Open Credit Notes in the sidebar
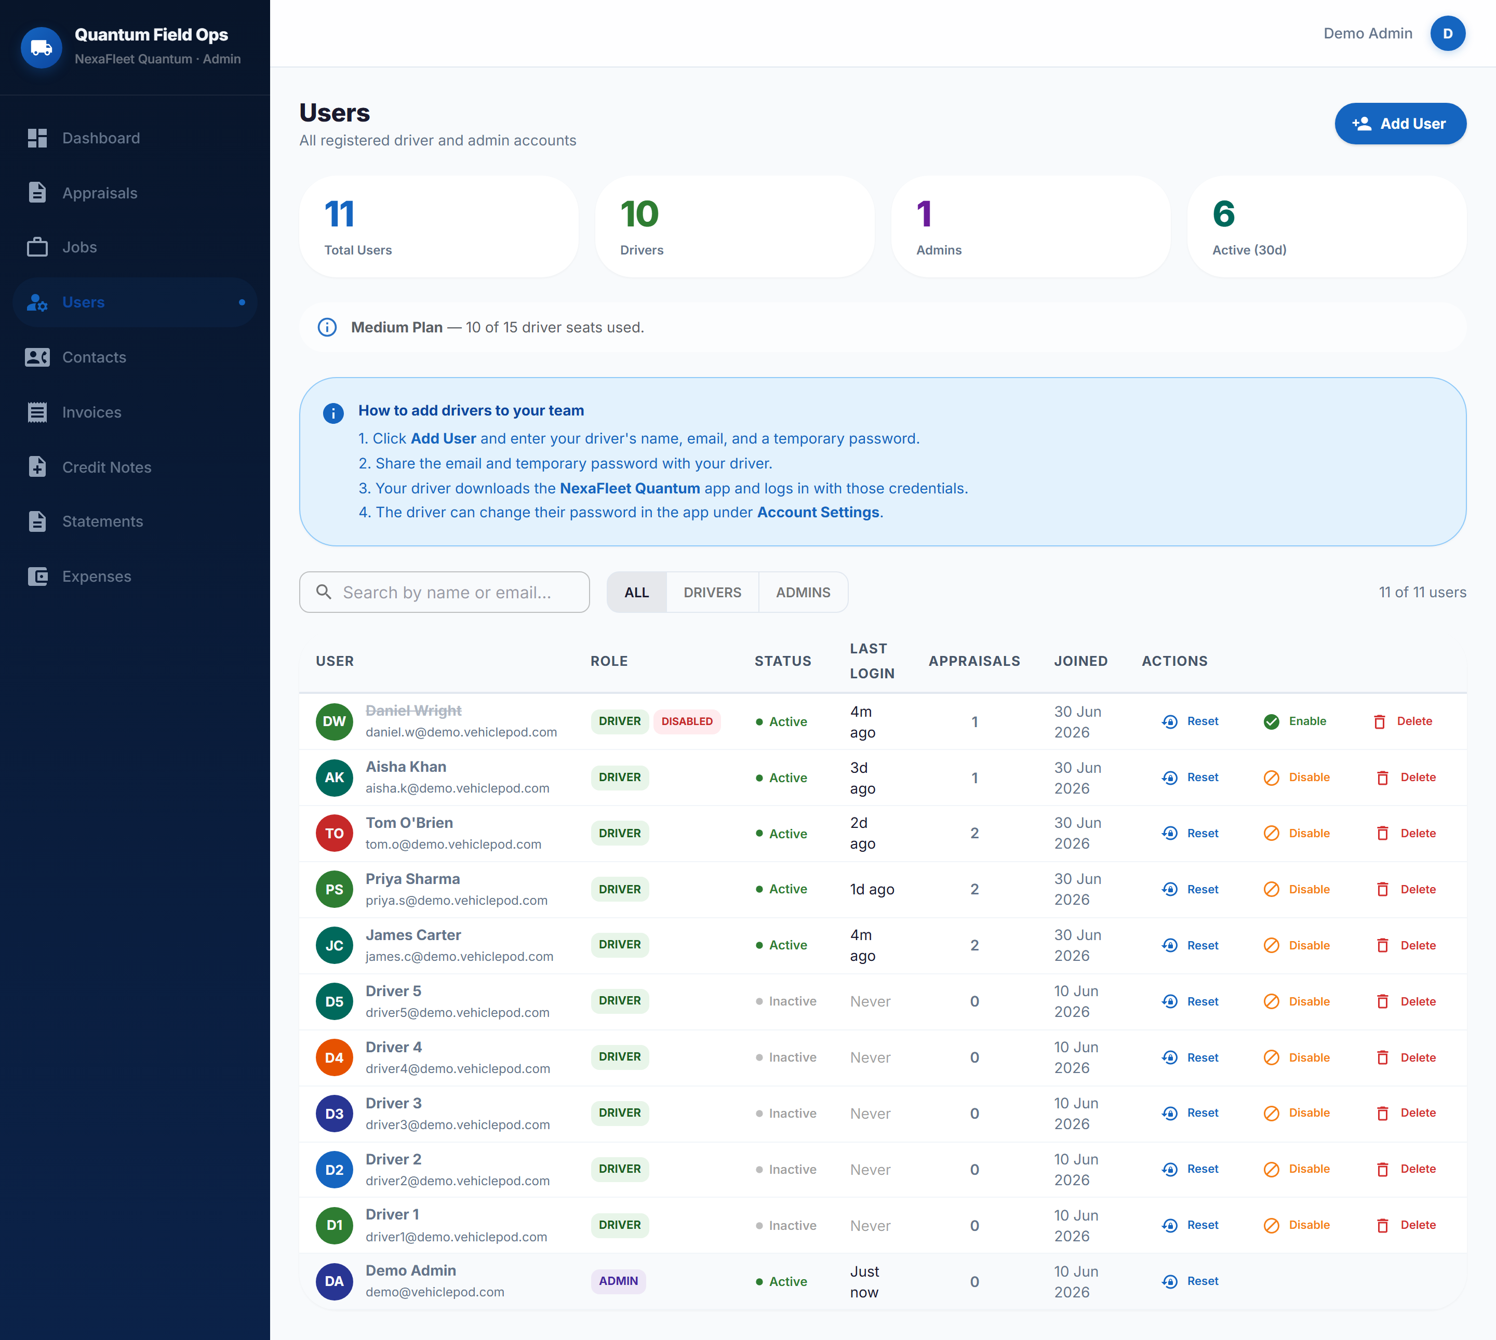This screenshot has height=1340, width=1496. click(x=135, y=467)
